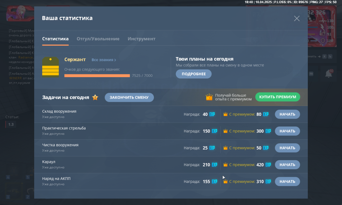This screenshot has height=205, width=342.
Task: Click the premium crown icon in banner
Action: (x=209, y=97)
